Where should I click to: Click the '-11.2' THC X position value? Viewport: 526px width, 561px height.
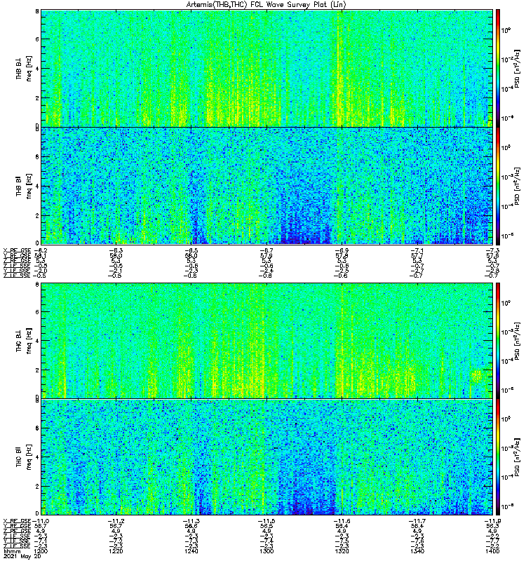pyautogui.click(x=116, y=521)
